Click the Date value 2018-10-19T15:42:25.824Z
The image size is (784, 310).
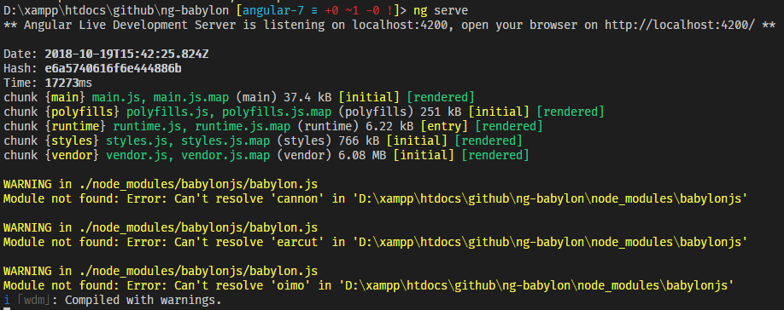[x=126, y=54]
